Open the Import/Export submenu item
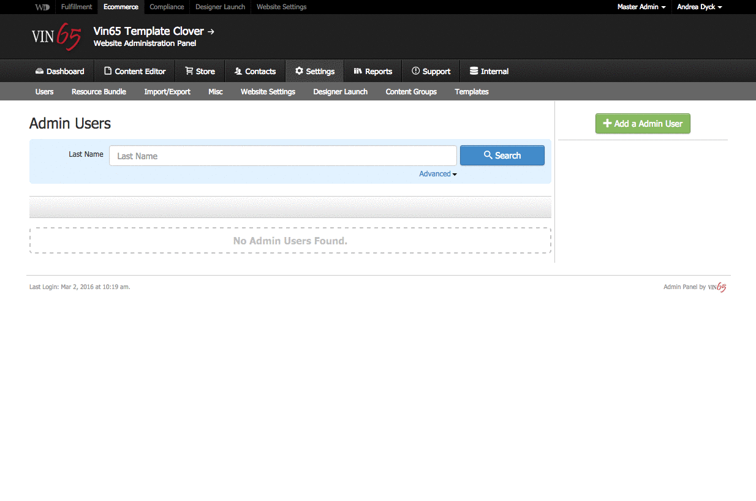Screen dimensions: 756x501 pyautogui.click(x=167, y=91)
